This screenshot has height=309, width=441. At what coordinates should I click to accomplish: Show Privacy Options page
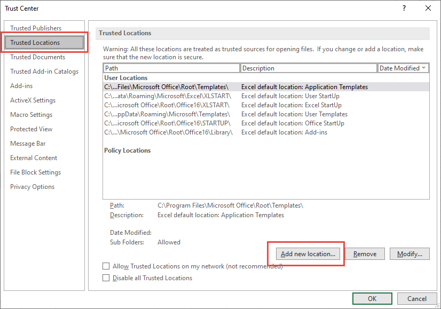(x=32, y=187)
